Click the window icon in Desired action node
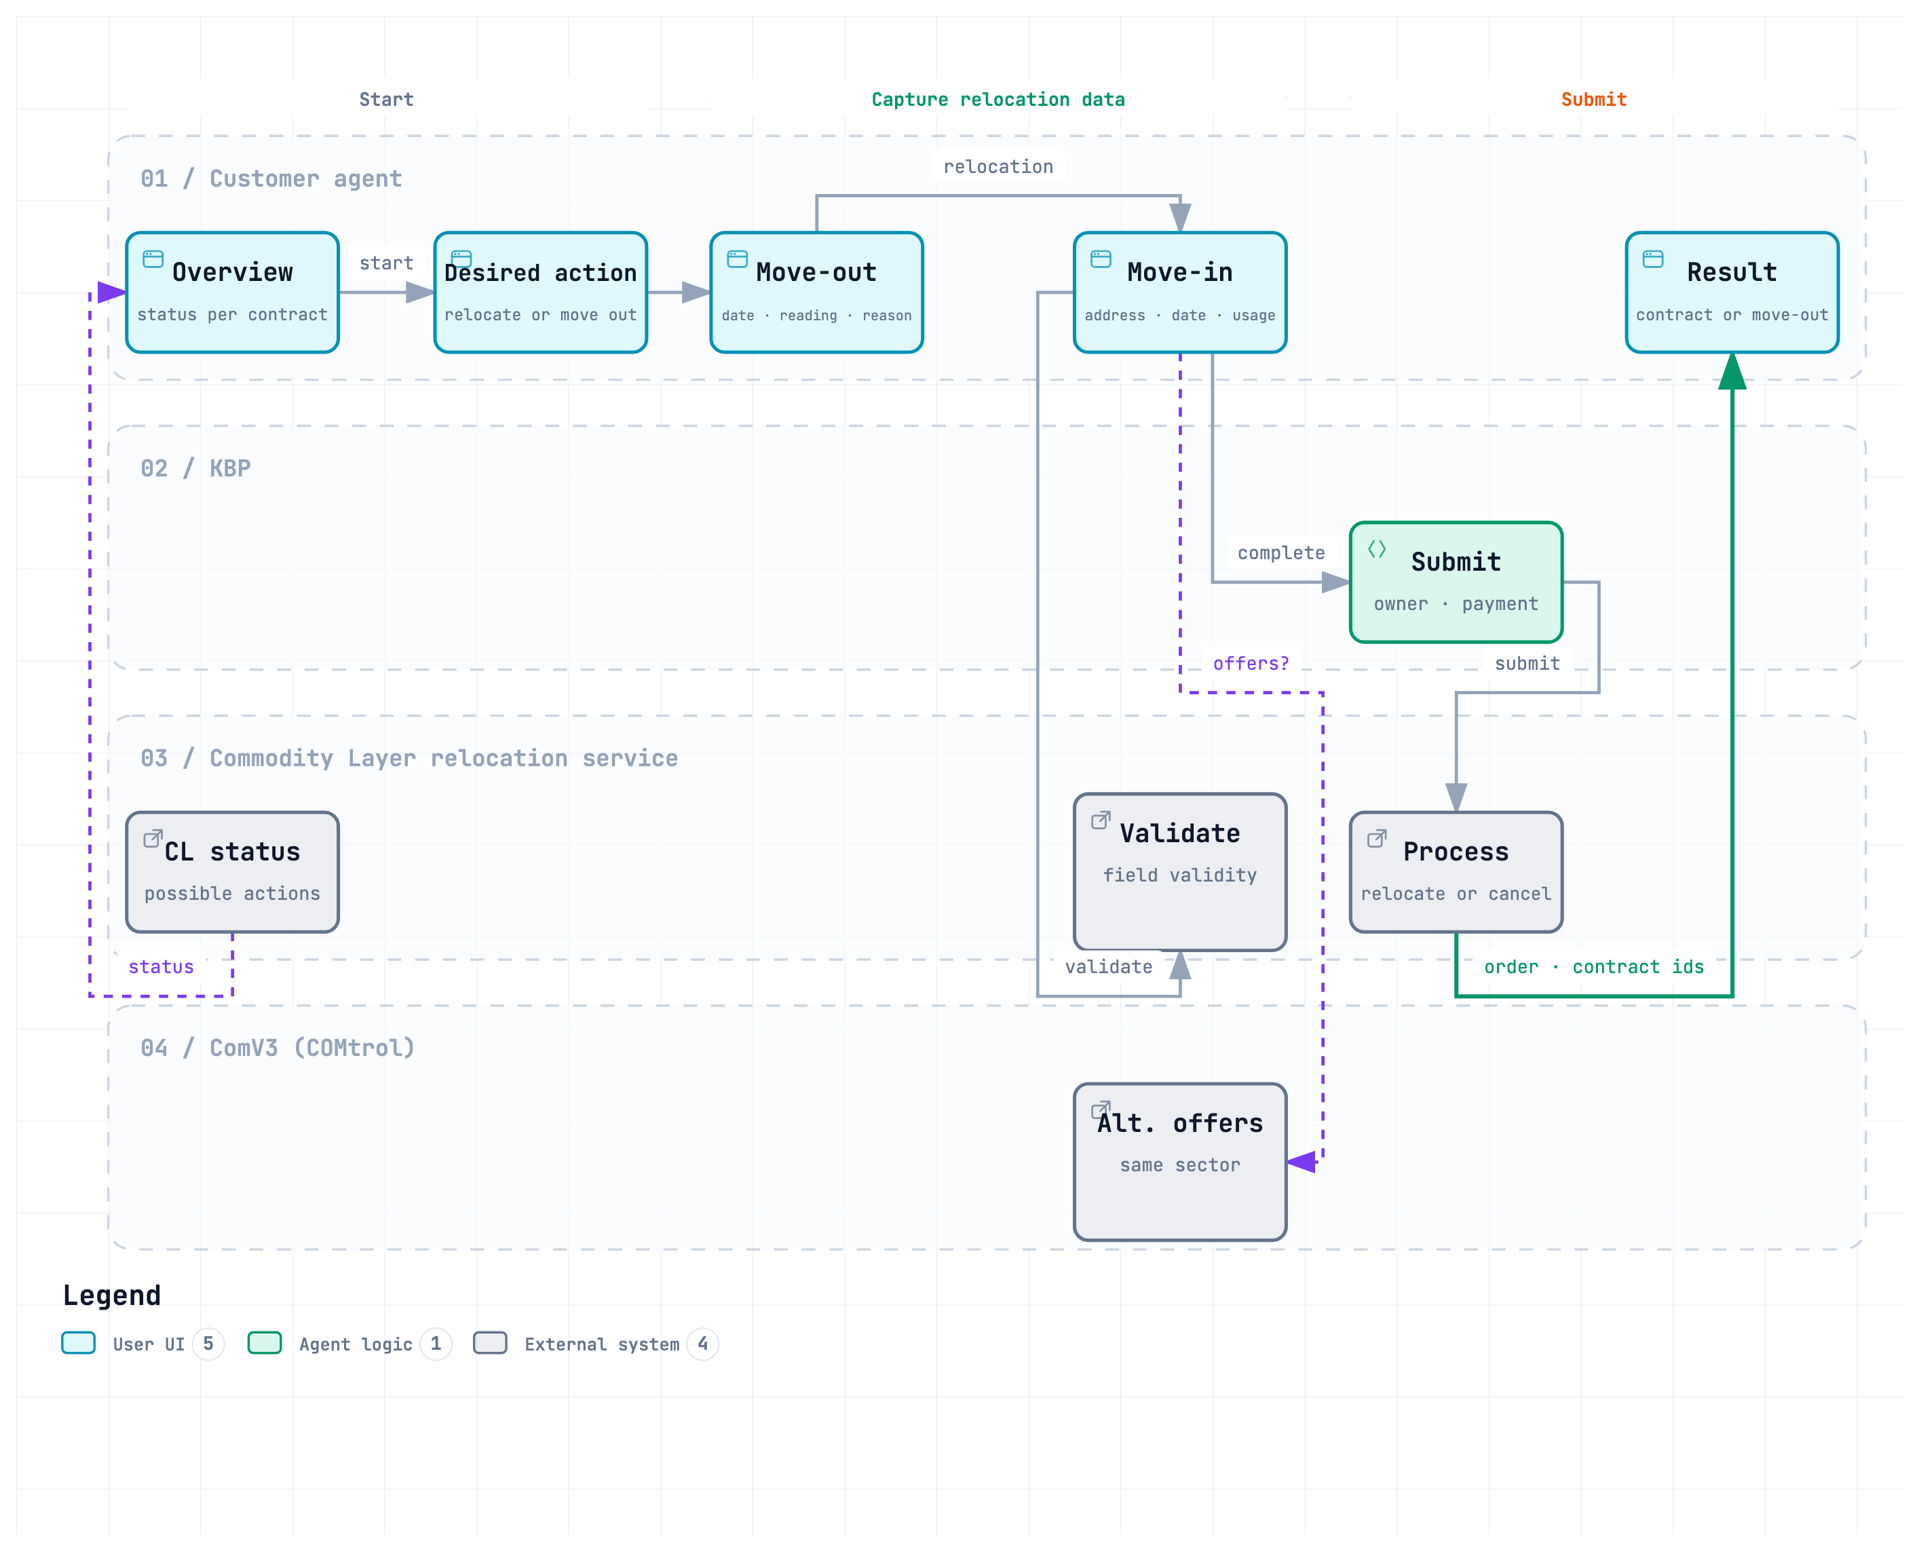 (x=461, y=259)
